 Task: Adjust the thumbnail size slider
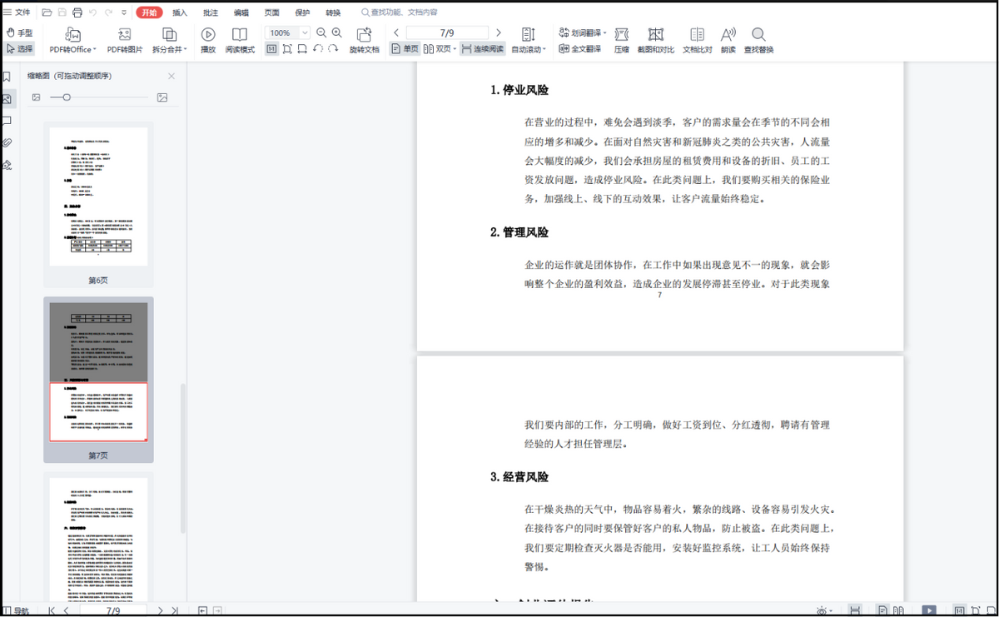coord(67,97)
